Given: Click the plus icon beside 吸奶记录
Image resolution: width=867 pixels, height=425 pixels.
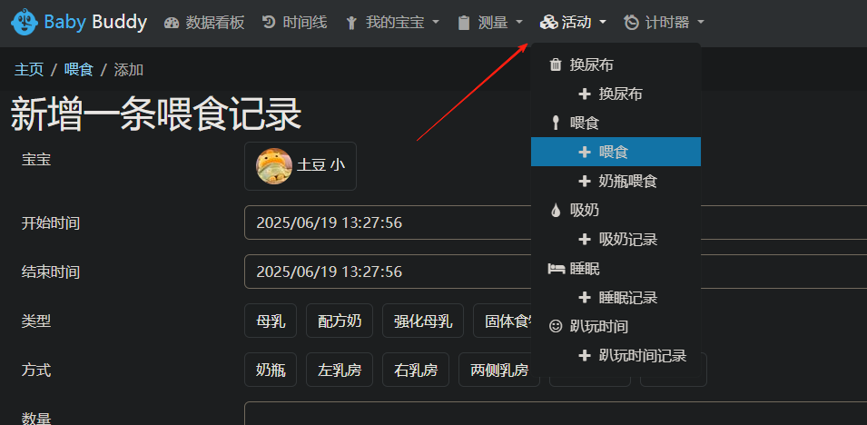Looking at the screenshot, I should click(585, 240).
